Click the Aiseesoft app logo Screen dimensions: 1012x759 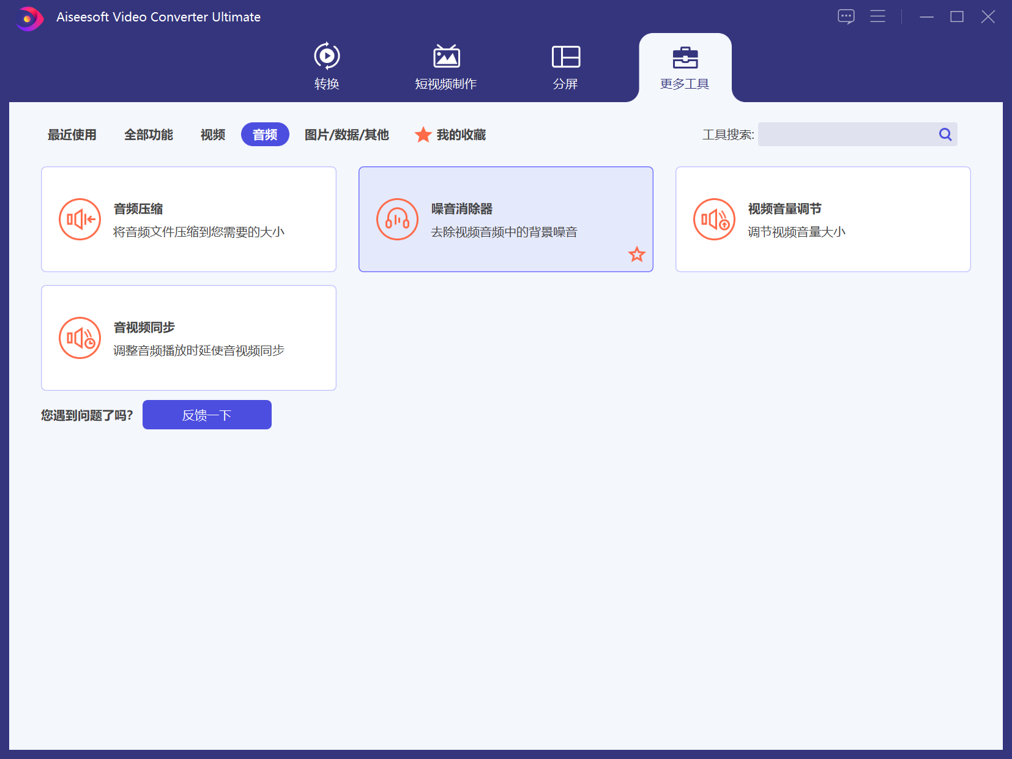tap(29, 18)
